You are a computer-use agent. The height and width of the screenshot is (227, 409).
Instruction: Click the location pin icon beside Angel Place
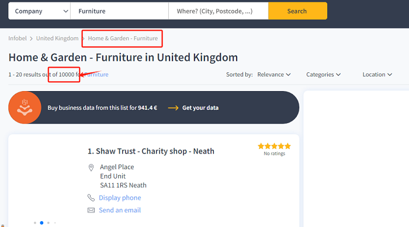tap(91, 167)
